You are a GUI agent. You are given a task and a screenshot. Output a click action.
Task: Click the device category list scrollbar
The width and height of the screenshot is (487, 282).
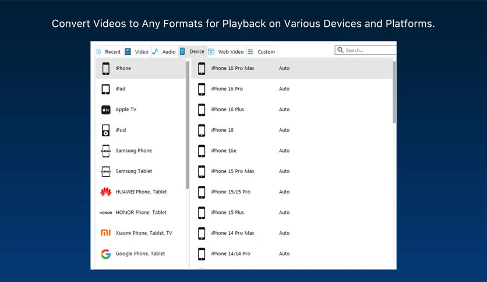(187, 125)
